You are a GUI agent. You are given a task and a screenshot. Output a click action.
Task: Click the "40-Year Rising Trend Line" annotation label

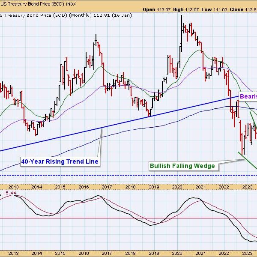(60, 161)
